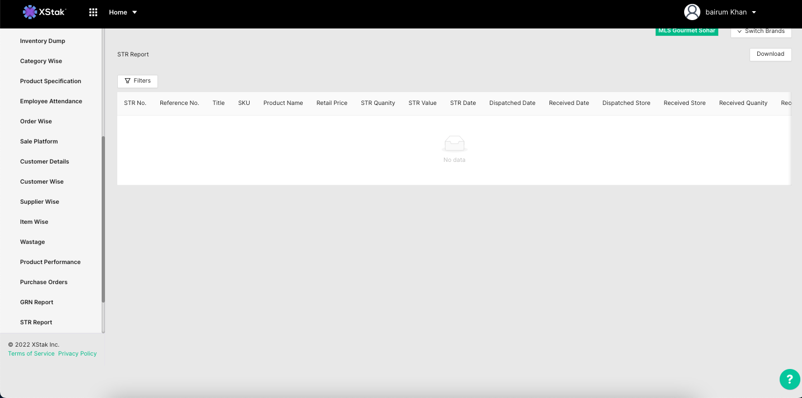The height and width of the screenshot is (398, 802).
Task: Click the MLS Gourmet Sohar brand tag
Action: click(x=686, y=31)
